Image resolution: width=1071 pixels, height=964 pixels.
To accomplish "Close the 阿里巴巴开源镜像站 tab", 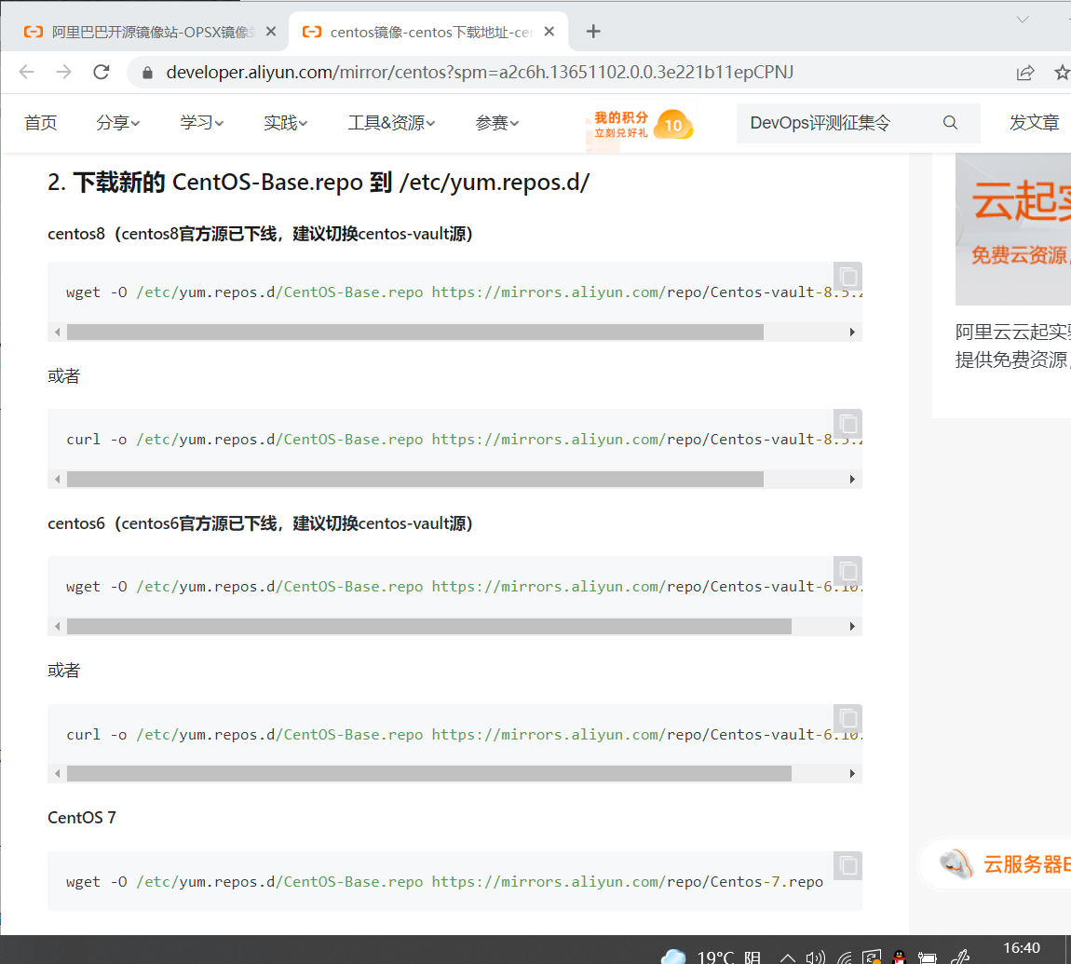I will (x=270, y=32).
